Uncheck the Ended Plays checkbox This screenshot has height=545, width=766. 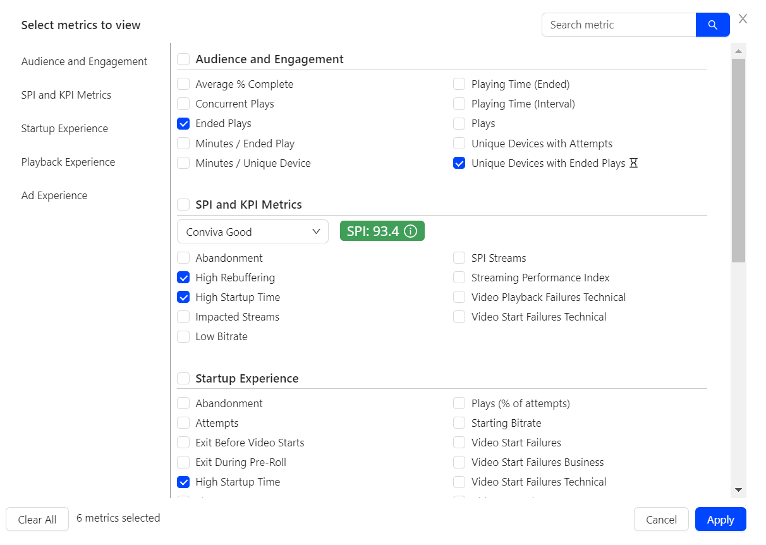click(x=183, y=124)
